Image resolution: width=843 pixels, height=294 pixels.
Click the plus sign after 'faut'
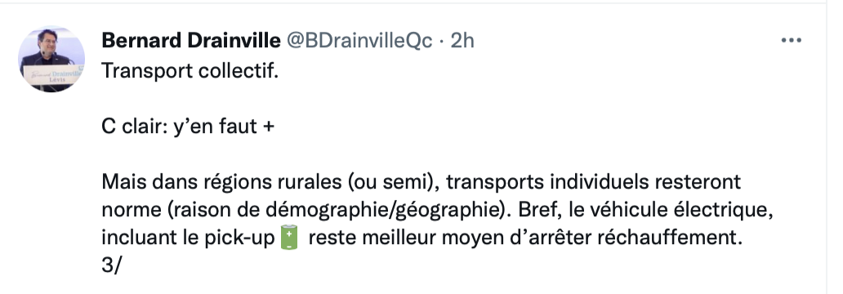coord(268,127)
